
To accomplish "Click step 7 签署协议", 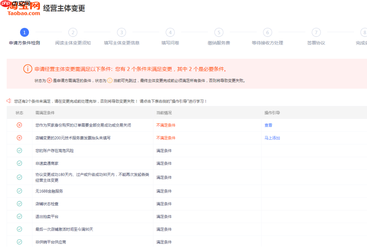I will pos(316,33).
